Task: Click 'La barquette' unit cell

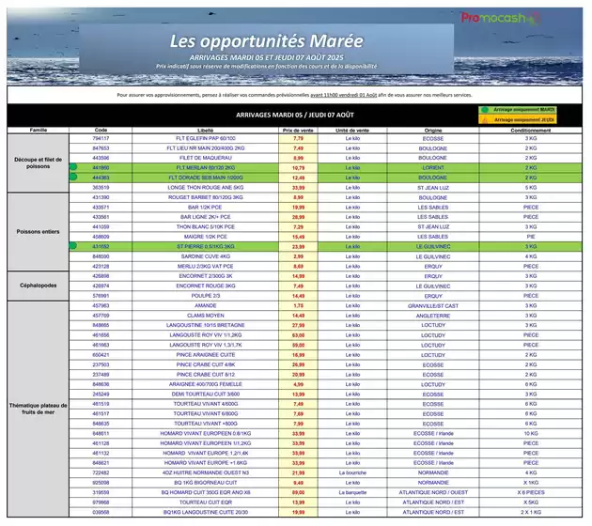Action: coord(352,492)
